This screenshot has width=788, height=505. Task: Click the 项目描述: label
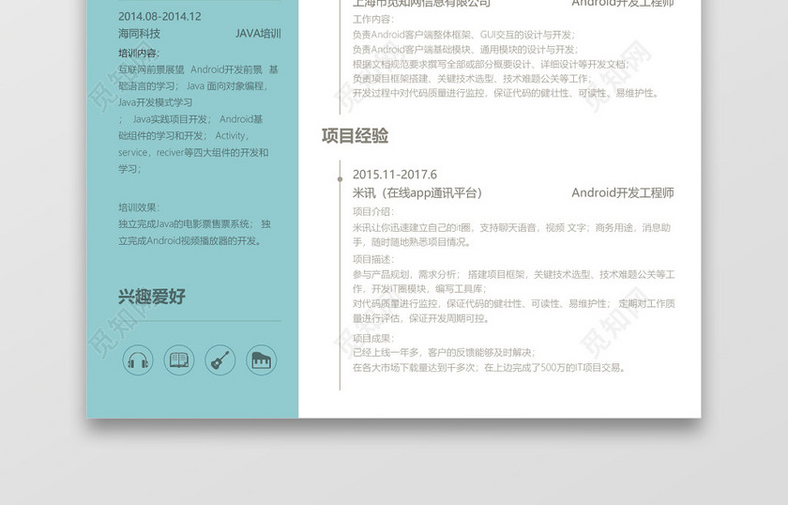(373, 259)
